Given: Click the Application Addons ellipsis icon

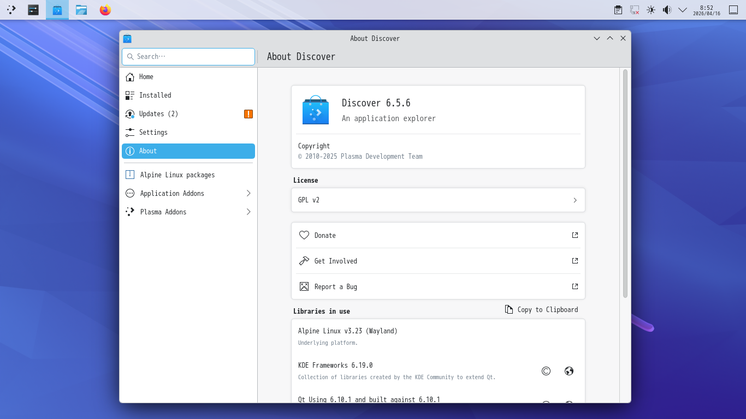Looking at the screenshot, I should [130, 194].
